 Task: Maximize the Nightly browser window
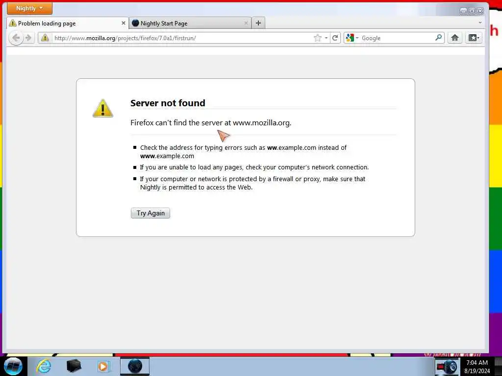[472, 11]
